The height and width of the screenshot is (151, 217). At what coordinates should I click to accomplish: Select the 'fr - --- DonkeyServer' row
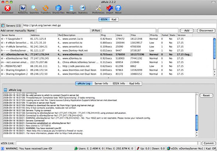point(97,50)
